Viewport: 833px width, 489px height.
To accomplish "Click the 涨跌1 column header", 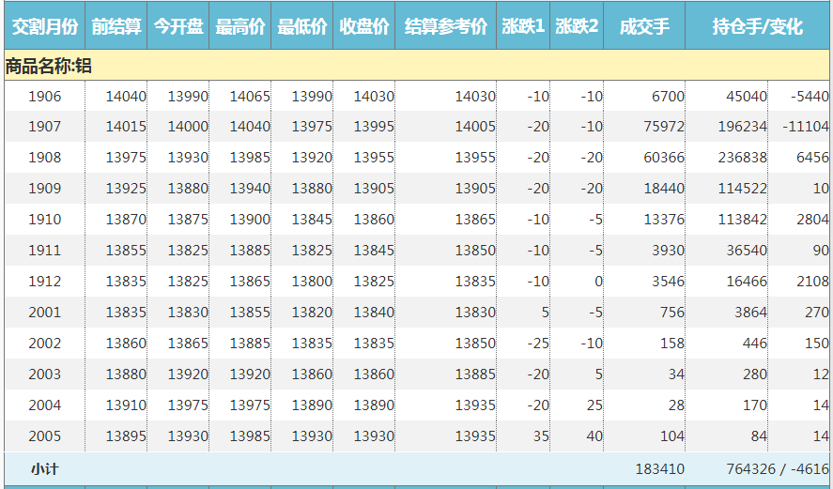I will (x=523, y=27).
